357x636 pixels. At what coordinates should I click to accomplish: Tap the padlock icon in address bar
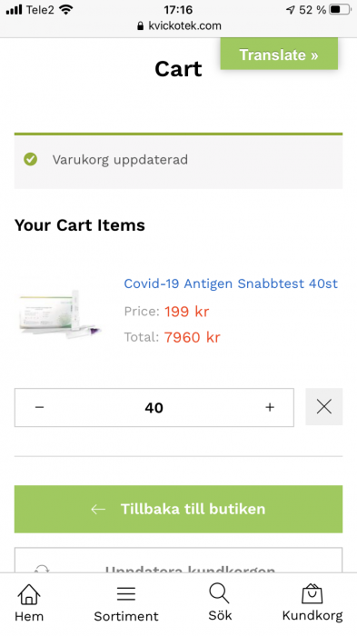point(141,26)
